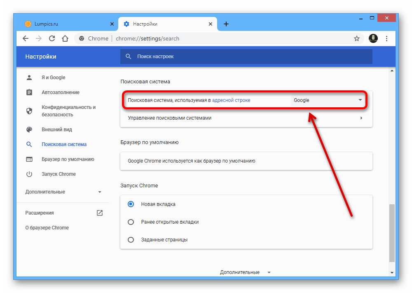Open a new tab with plus button
The height and width of the screenshot is (293, 412).
[226, 24]
